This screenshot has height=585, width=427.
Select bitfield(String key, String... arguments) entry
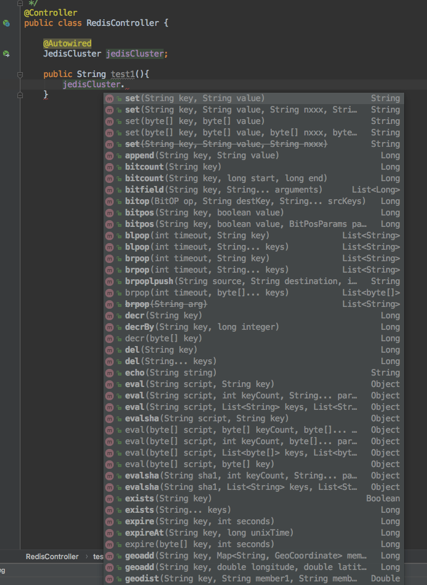coord(254,190)
